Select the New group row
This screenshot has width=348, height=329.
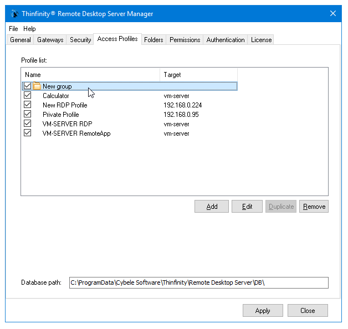(x=130, y=86)
